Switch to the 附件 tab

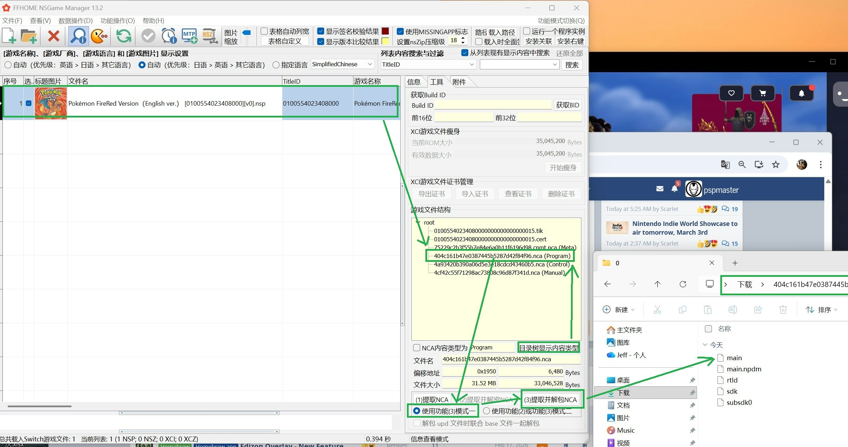click(459, 82)
